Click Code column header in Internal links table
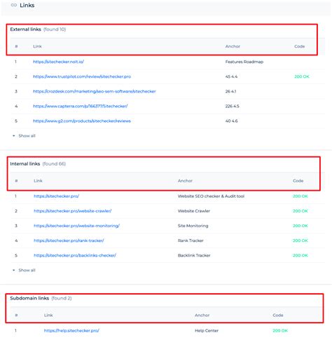 point(298,181)
